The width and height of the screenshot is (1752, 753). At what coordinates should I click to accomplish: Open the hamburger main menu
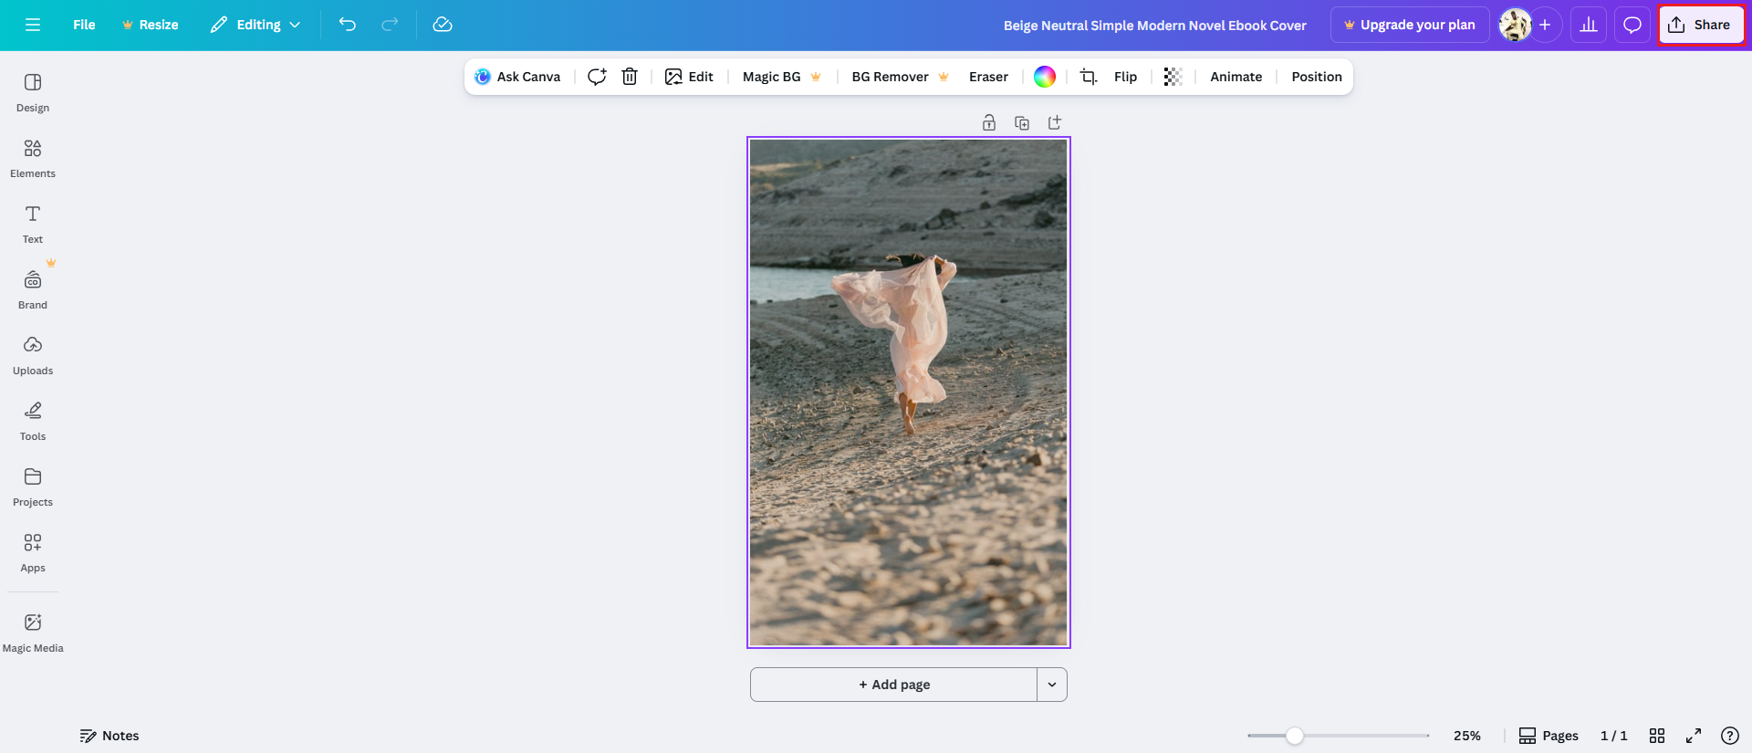pos(33,25)
